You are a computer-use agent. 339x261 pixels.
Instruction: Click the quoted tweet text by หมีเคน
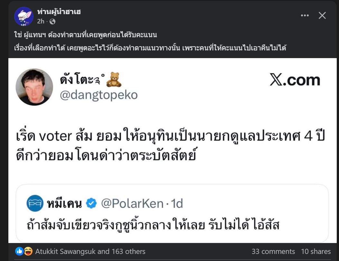point(153,225)
